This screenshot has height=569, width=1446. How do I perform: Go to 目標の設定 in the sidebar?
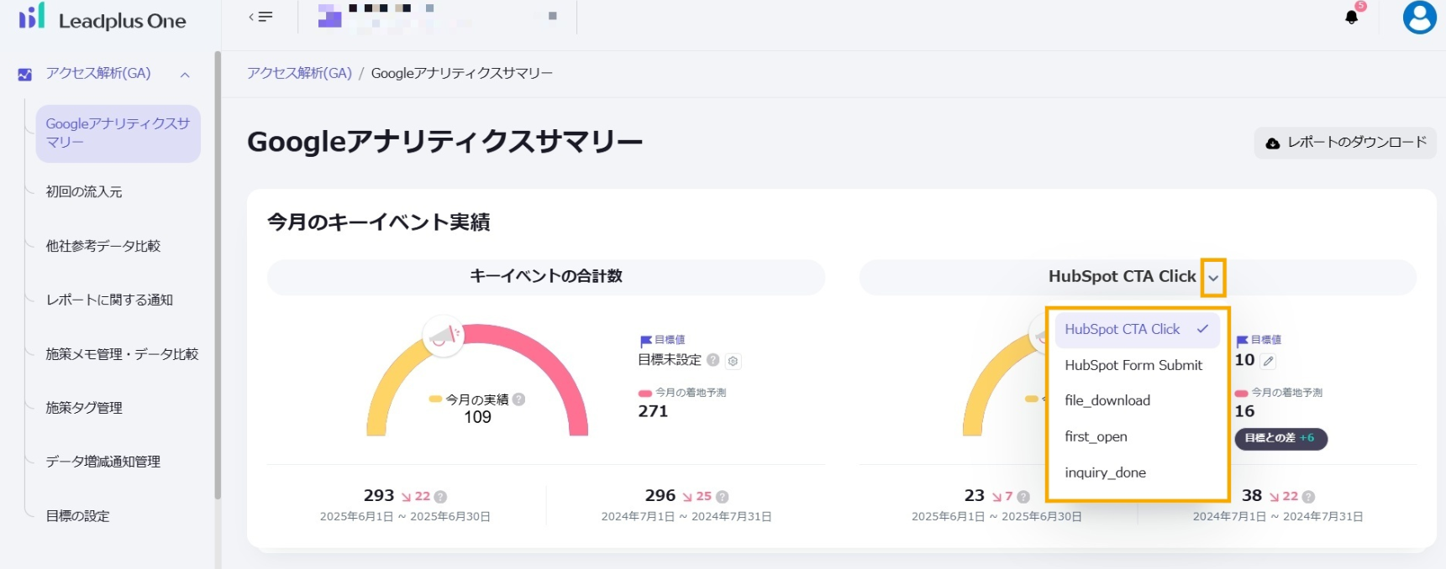click(78, 516)
